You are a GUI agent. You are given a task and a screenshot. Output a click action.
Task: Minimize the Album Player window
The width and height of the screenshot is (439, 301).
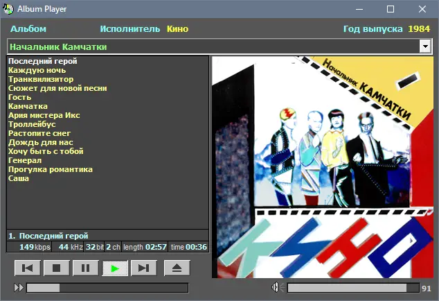click(x=359, y=9)
